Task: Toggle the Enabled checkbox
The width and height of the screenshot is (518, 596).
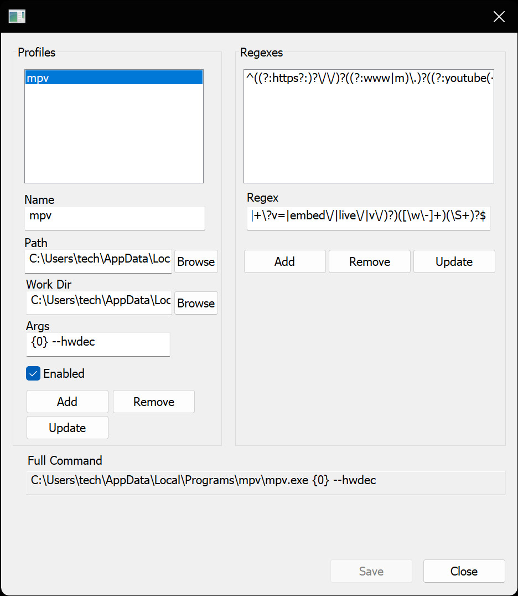Action: pos(34,374)
